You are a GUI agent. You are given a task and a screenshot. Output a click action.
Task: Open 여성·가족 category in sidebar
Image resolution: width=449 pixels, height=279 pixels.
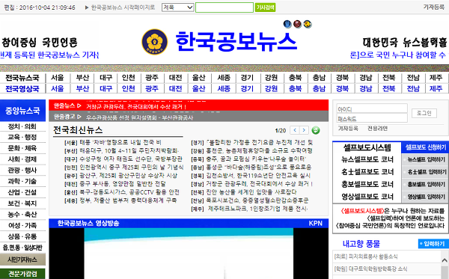coord(22,225)
